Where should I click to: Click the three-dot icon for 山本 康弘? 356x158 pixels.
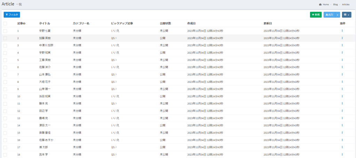tap(342, 74)
